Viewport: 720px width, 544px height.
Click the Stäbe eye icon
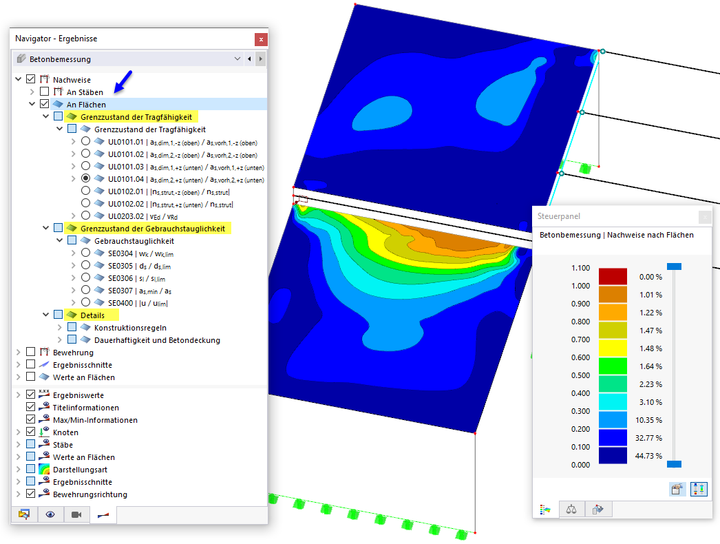click(44, 445)
